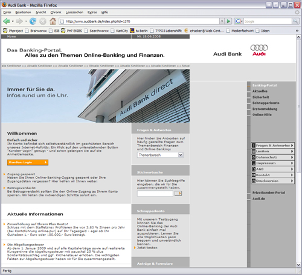Open the back history dropdown arrow
This screenshot has height=275, width=302.
(x=13, y=21)
